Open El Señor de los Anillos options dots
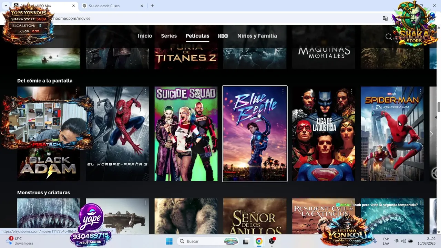Screen dimensions: 441x248 pyautogui.click(x=283, y=203)
